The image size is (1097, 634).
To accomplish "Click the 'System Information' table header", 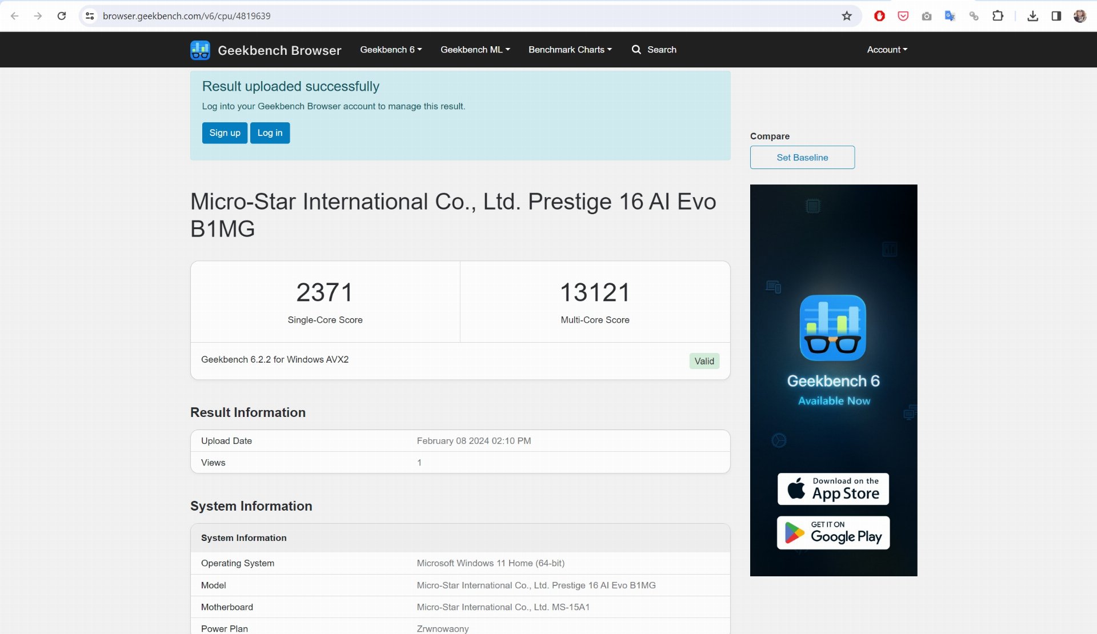I will (x=243, y=538).
